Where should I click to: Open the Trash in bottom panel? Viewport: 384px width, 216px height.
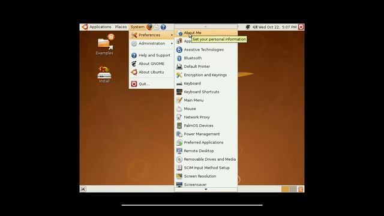pyautogui.click(x=301, y=189)
